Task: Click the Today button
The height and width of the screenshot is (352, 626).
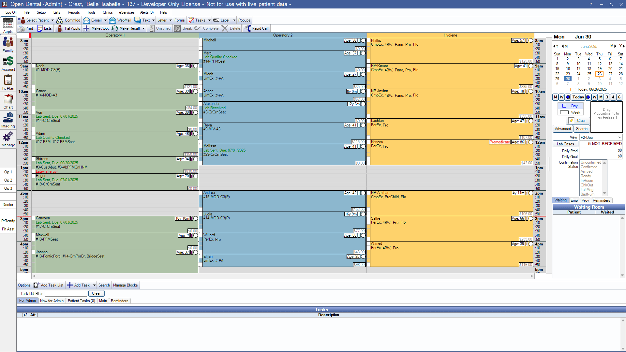Action: tap(578, 97)
